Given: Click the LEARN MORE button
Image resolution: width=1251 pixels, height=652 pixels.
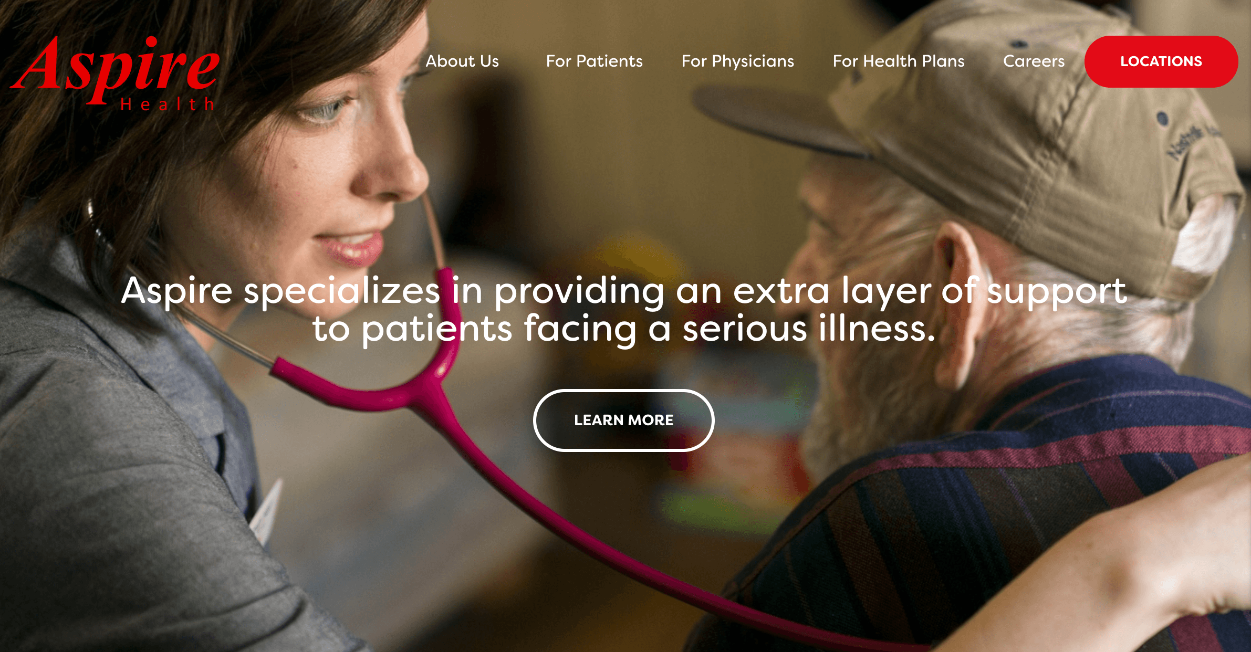Looking at the screenshot, I should (x=623, y=420).
